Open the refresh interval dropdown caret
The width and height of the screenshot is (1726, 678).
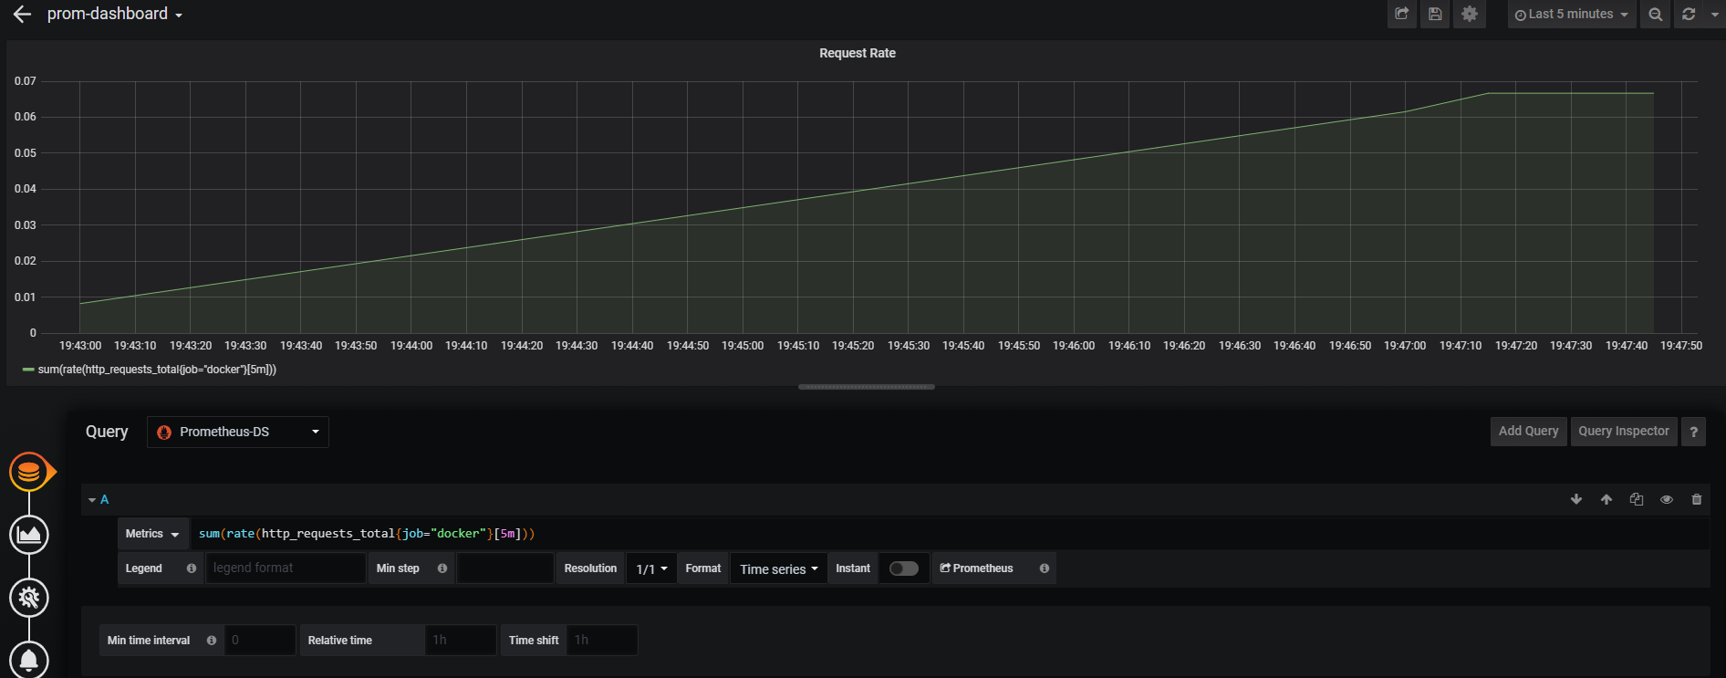point(1714,15)
